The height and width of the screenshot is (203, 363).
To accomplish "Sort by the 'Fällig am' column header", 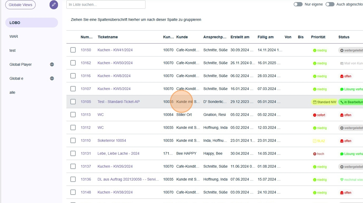I will [x=265, y=37].
